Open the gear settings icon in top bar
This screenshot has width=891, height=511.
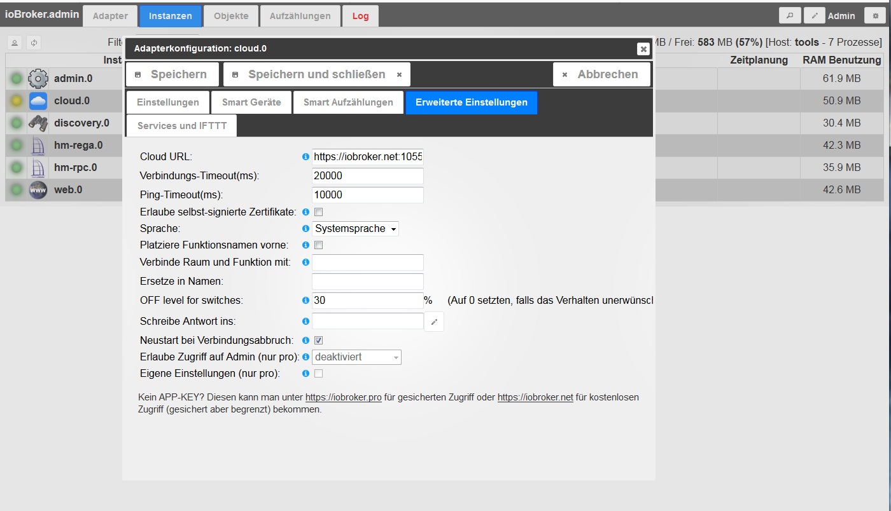(875, 16)
